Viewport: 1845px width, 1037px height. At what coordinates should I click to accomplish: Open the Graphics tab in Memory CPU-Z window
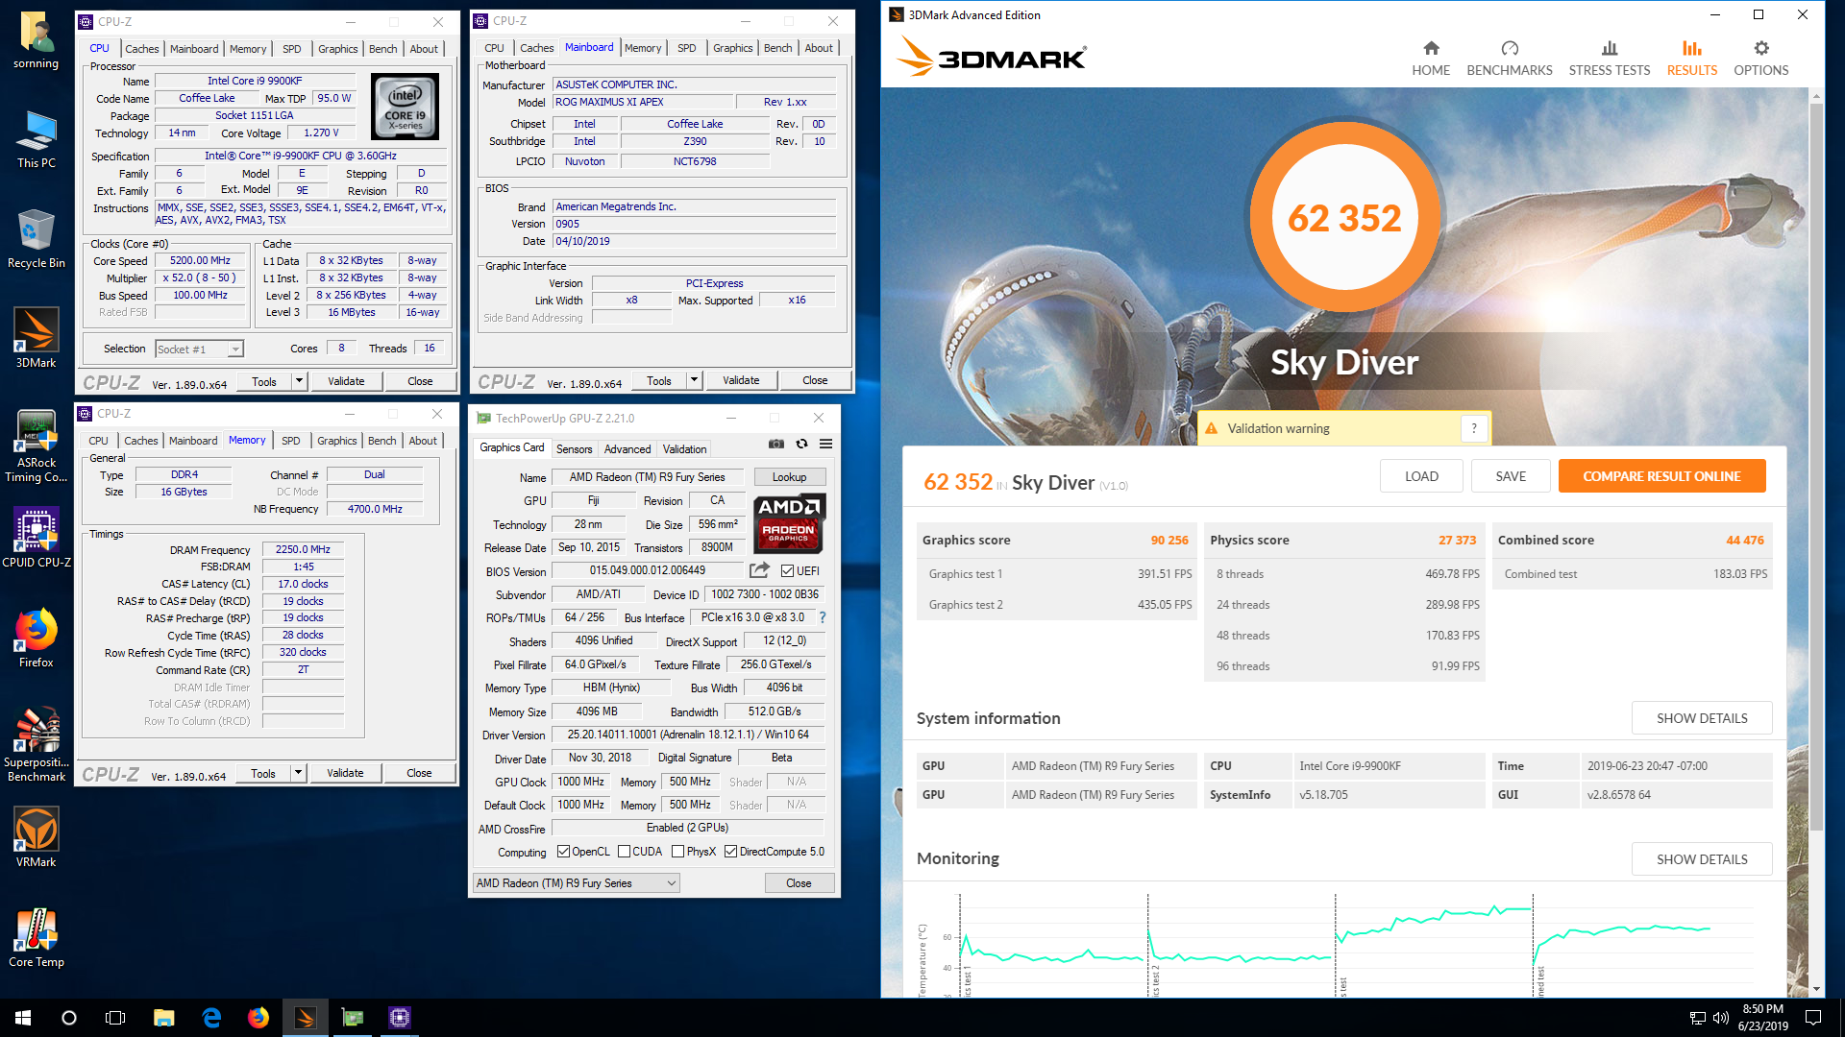pyautogui.click(x=336, y=441)
